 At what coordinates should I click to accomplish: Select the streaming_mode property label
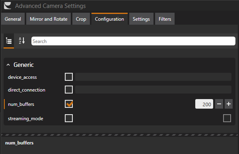point(25,119)
